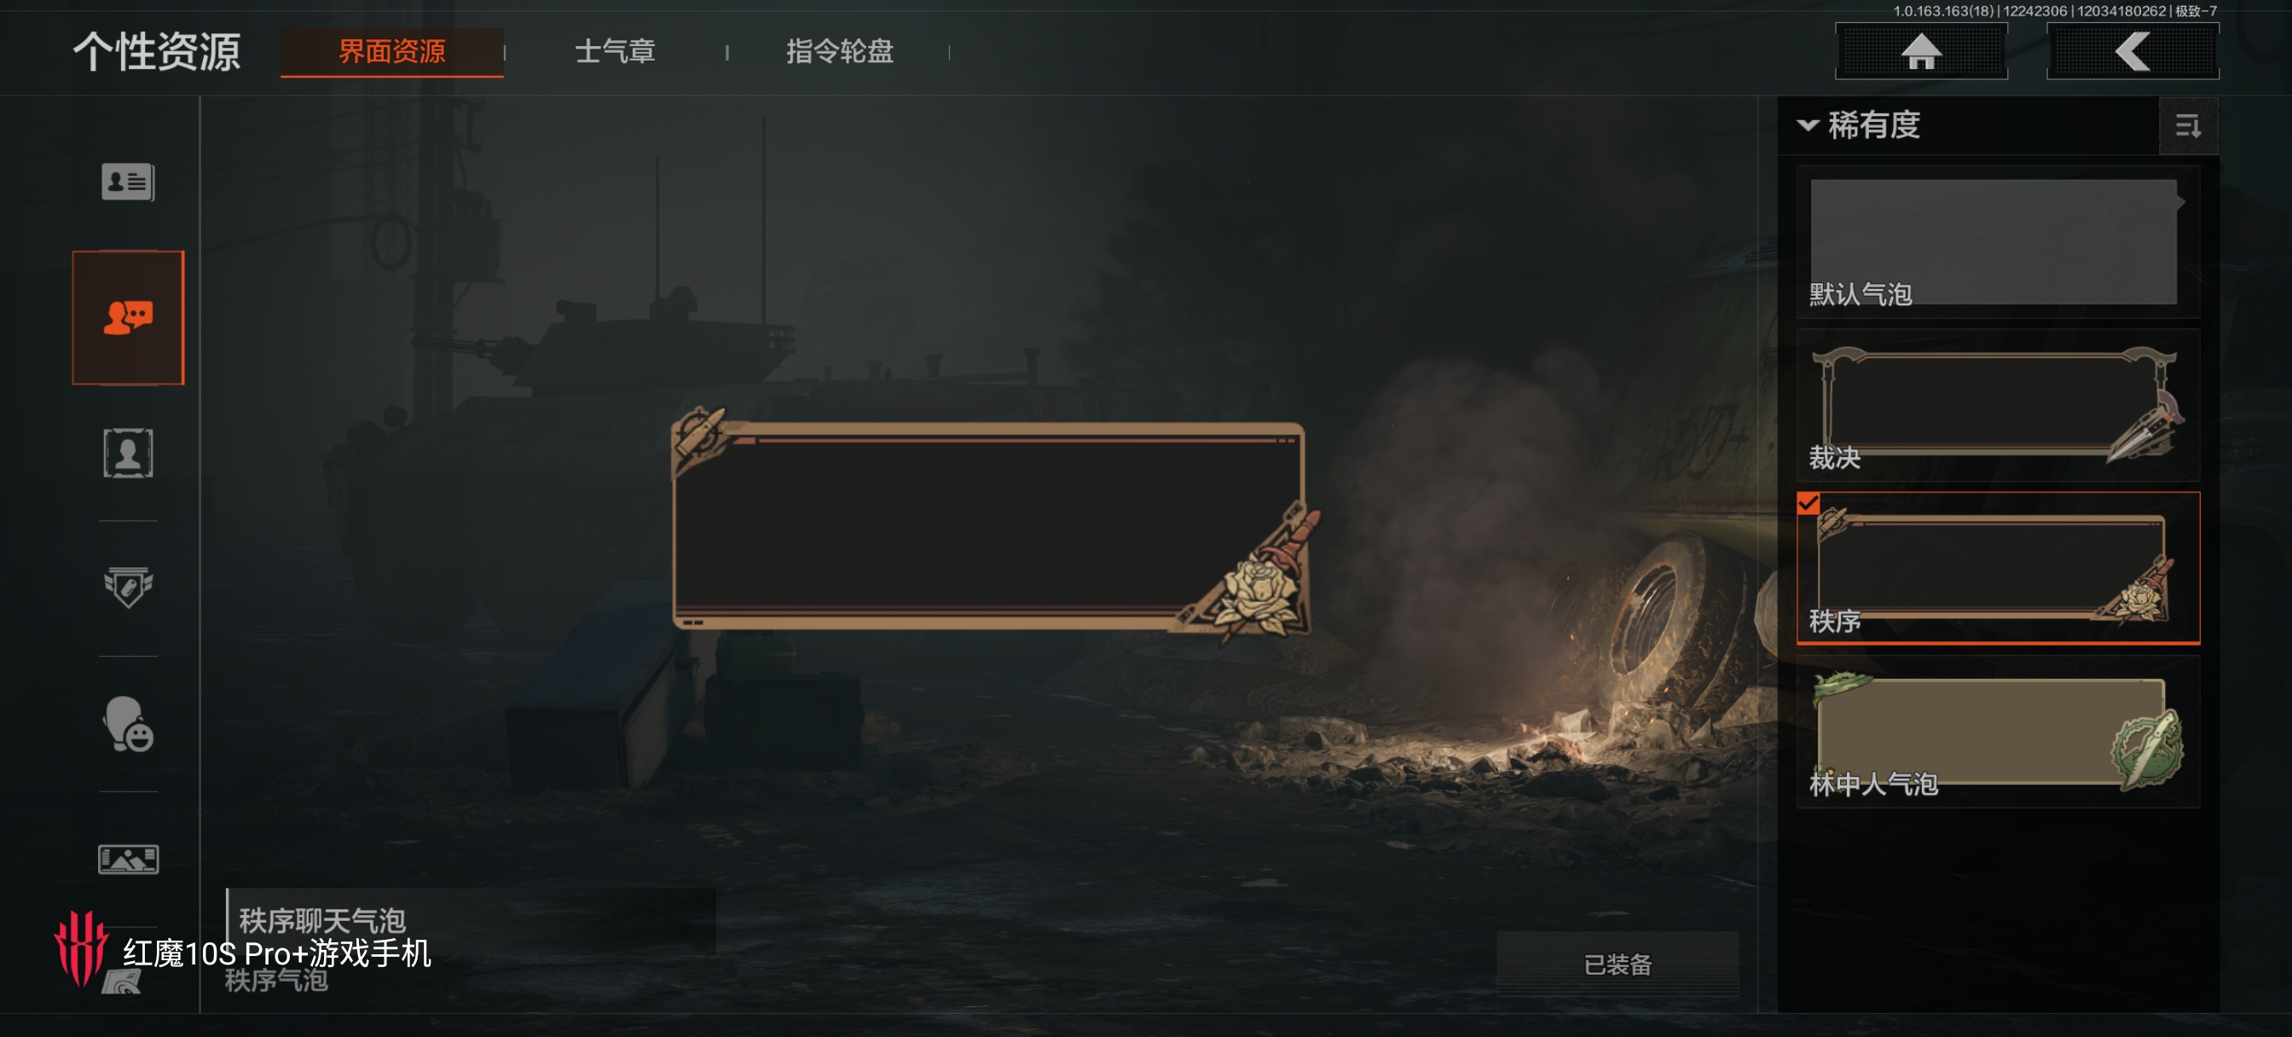Open the avatar frame sidebar icon

point(128,453)
